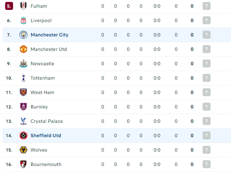Image resolution: width=231 pixels, height=173 pixels.
Task: Click the form question mark for West Ham
Action: pos(206,92)
